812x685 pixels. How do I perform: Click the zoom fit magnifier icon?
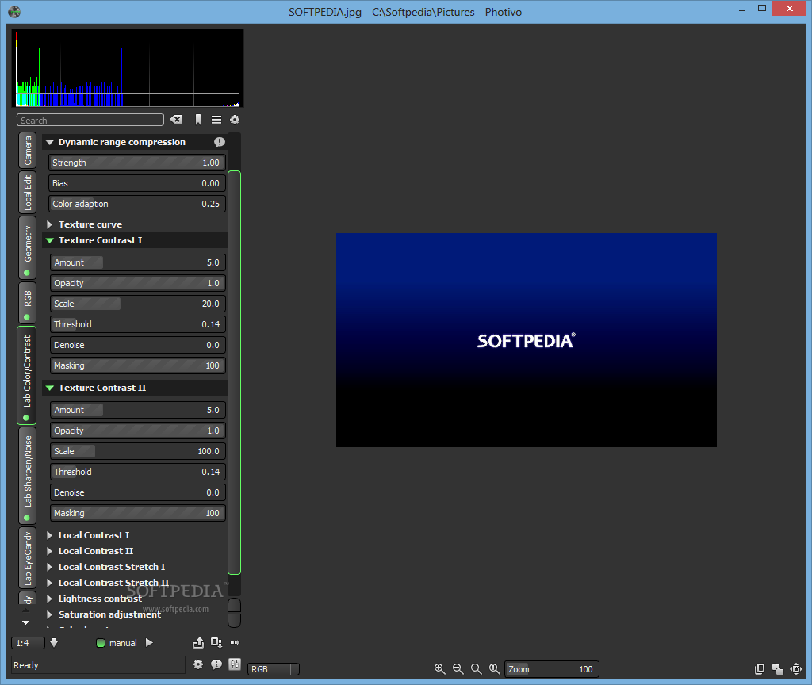tap(476, 669)
